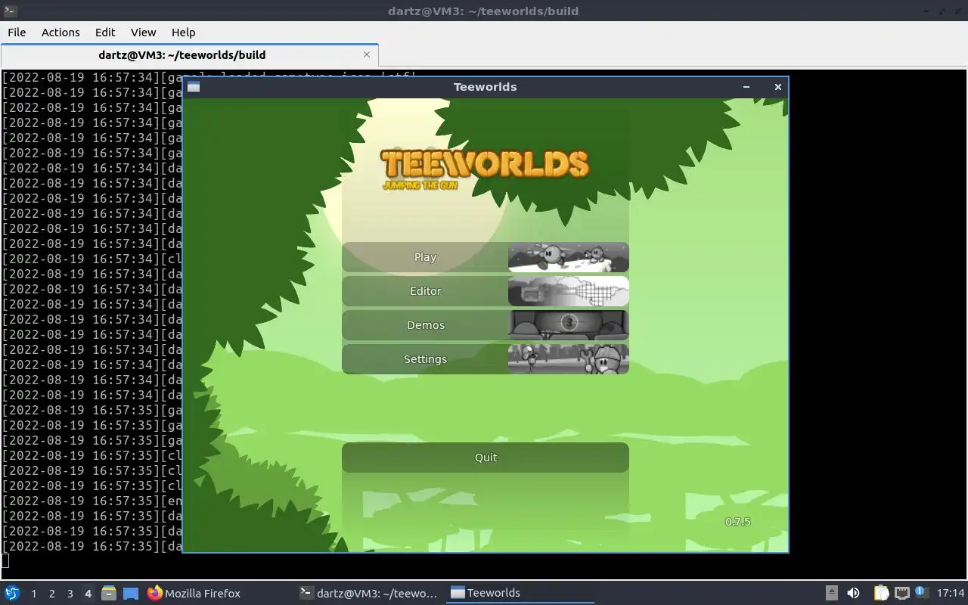Open the map Editor
This screenshot has height=605, width=968.
(x=425, y=291)
